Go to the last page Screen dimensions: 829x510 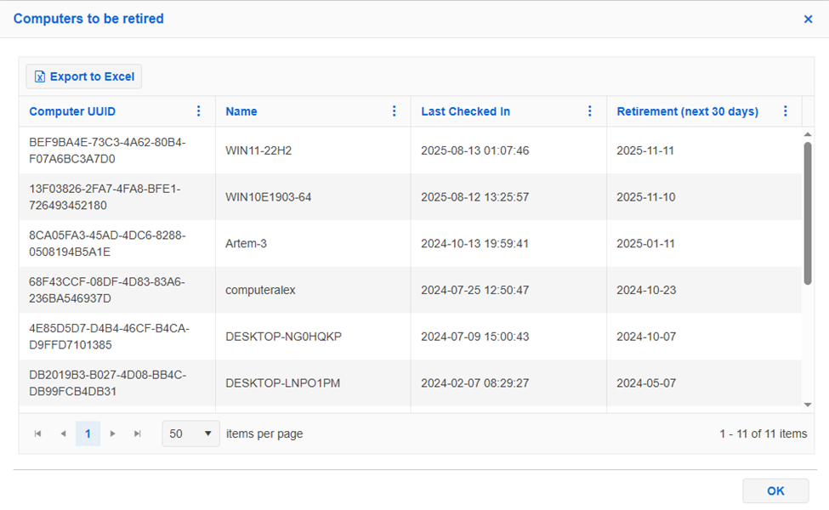138,433
